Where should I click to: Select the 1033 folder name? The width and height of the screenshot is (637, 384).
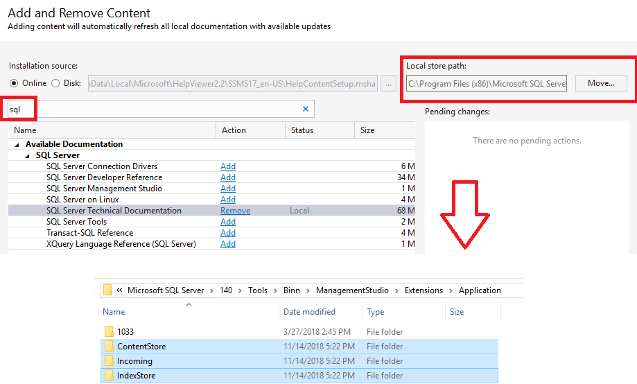pyautogui.click(x=125, y=331)
